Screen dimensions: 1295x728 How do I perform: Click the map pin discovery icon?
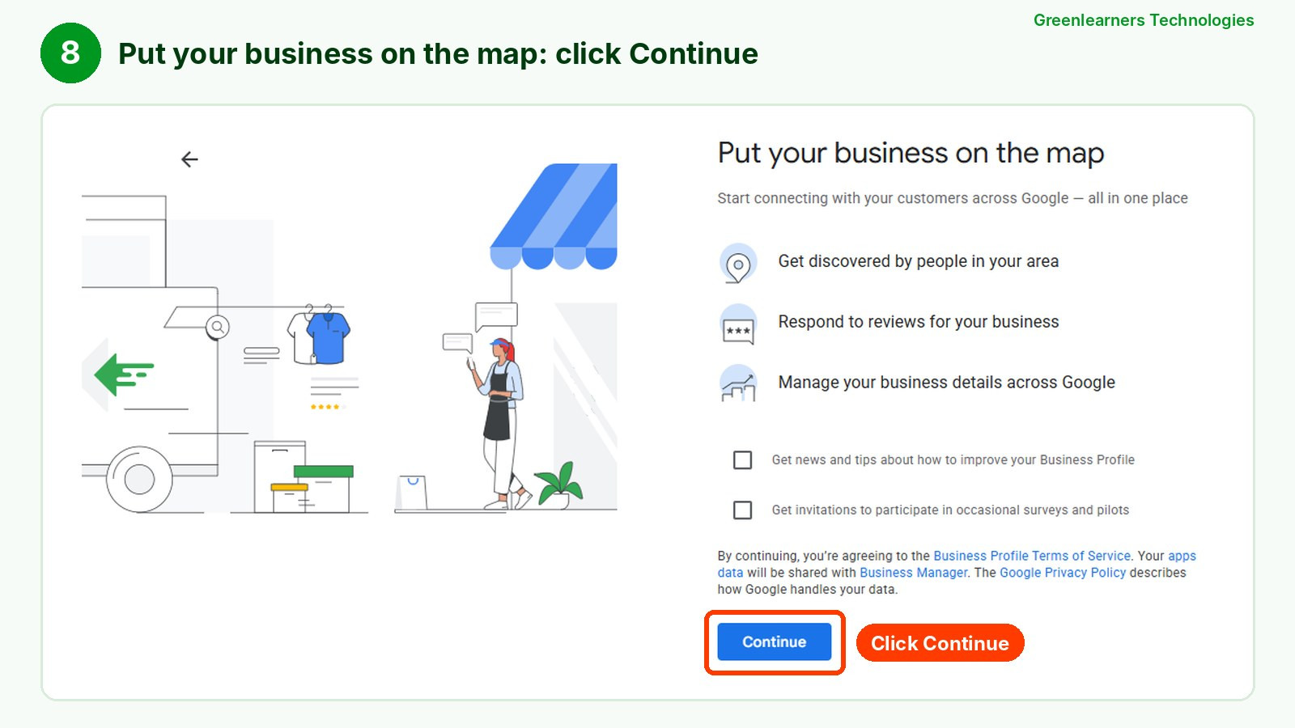738,263
